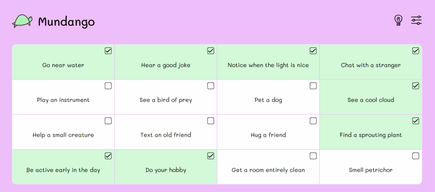
Task: Select the 'Chat with a stranger' tile
Action: pos(370,65)
